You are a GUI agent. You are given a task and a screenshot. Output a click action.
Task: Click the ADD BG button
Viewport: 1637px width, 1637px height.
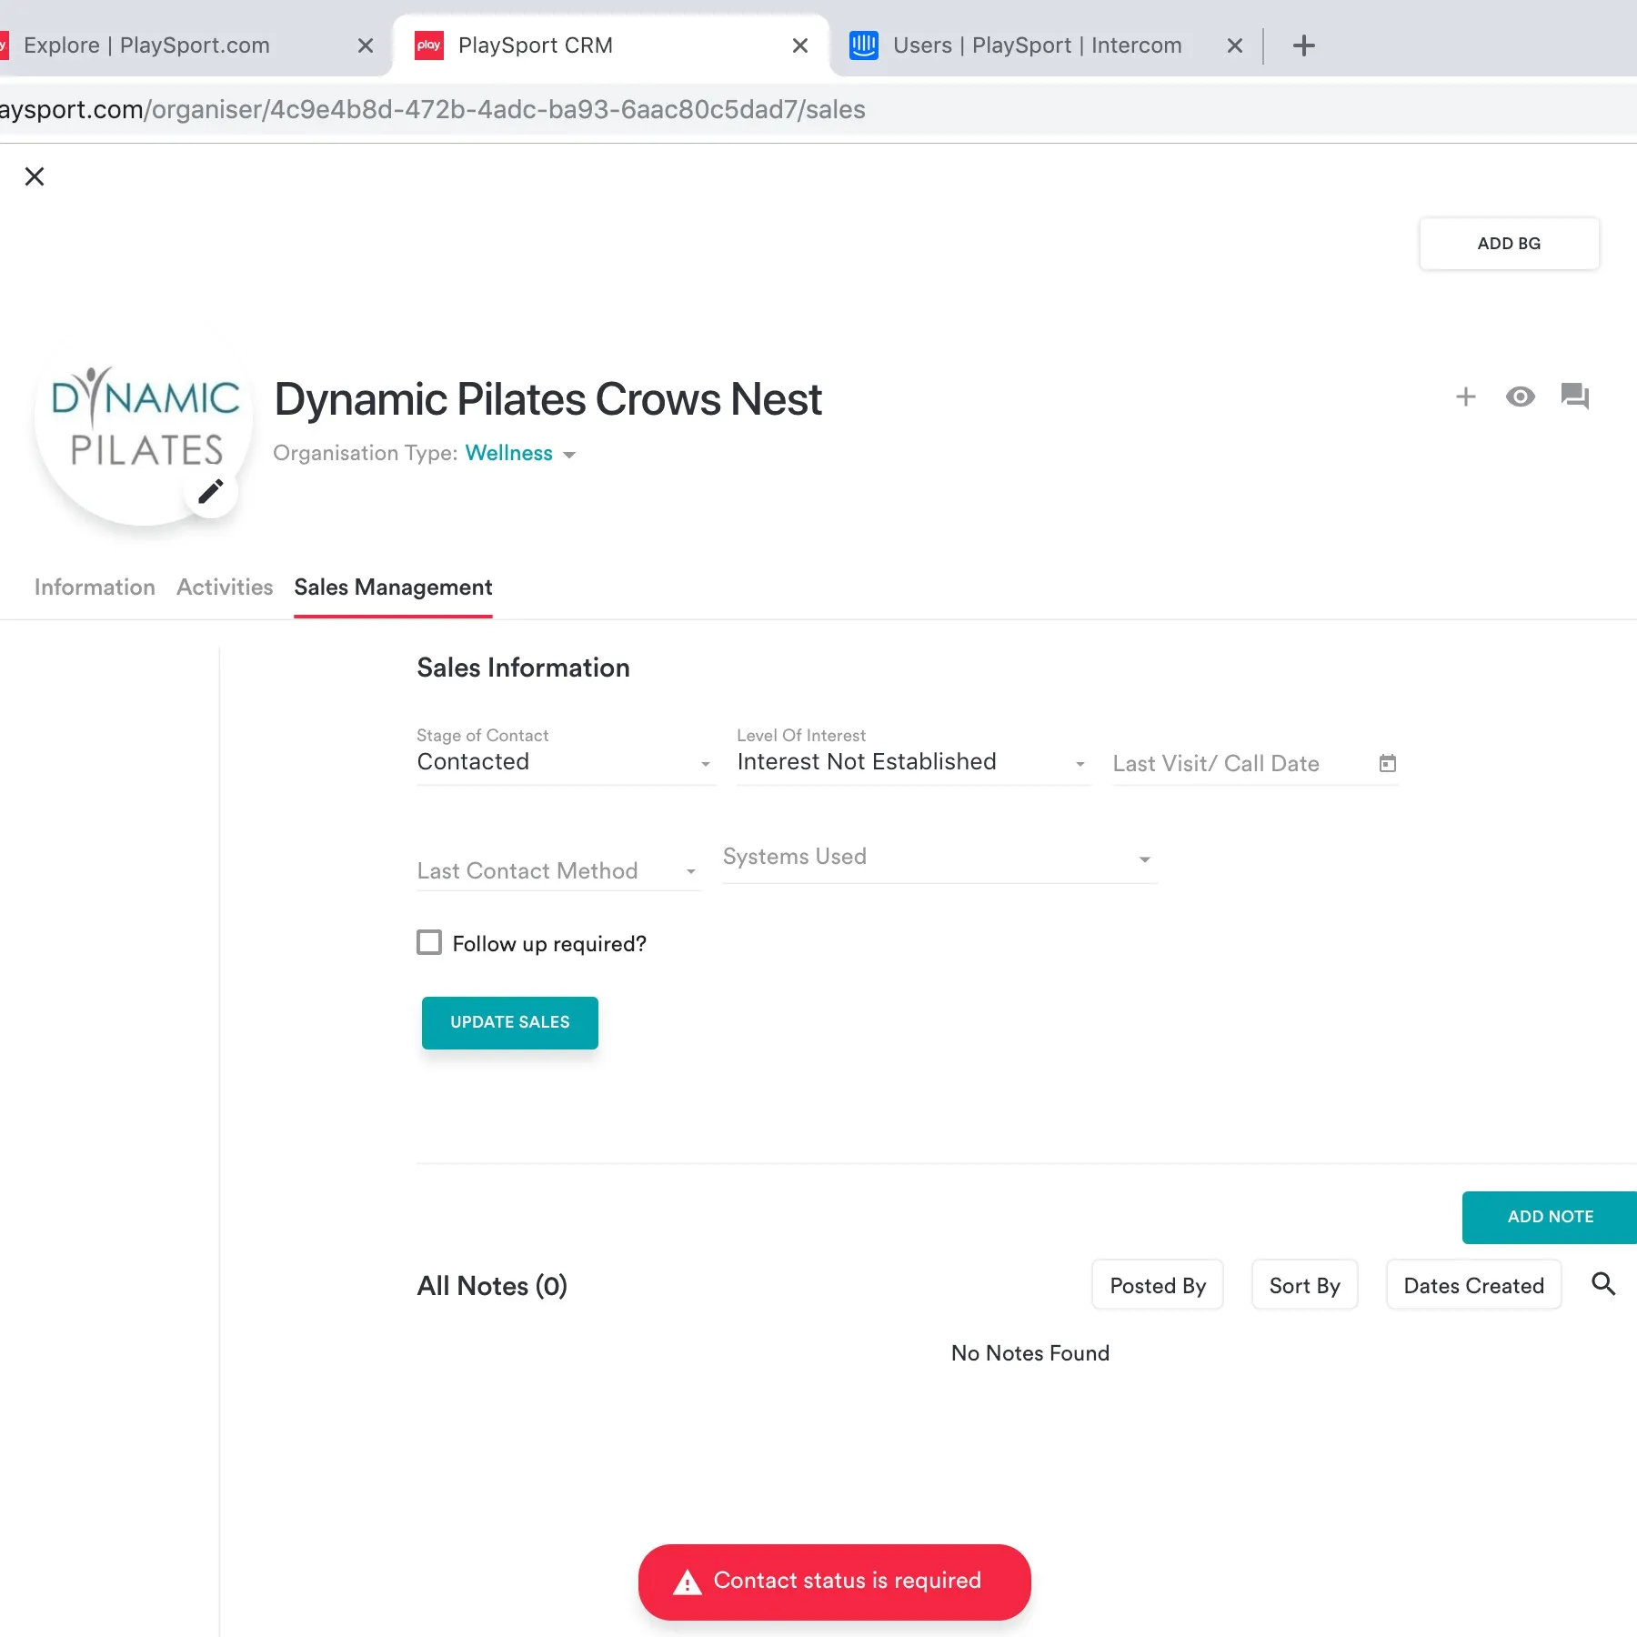click(1509, 244)
